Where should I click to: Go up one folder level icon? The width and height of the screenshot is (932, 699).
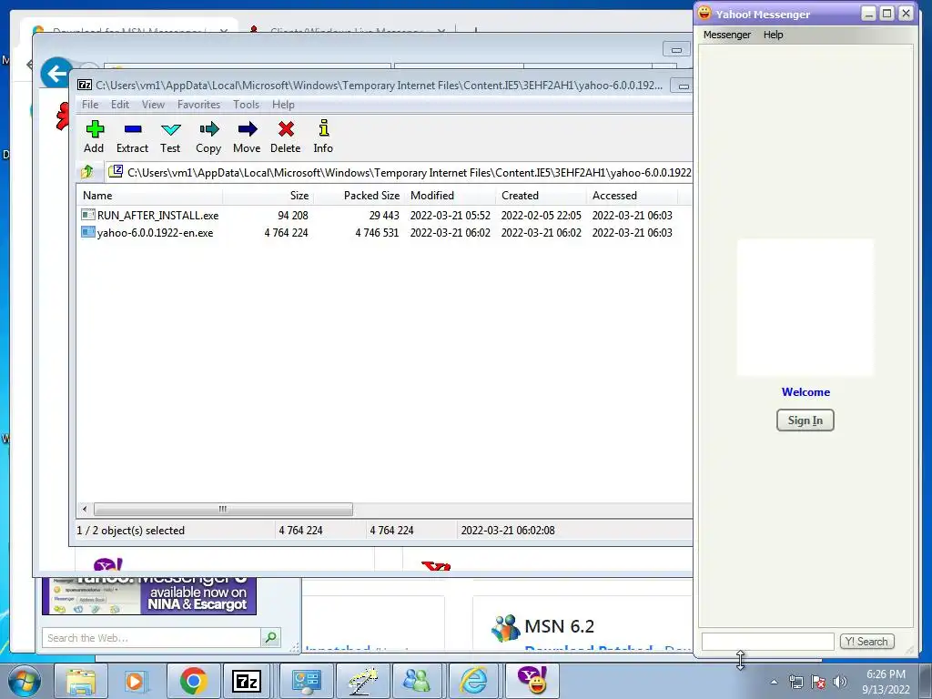[x=87, y=172]
